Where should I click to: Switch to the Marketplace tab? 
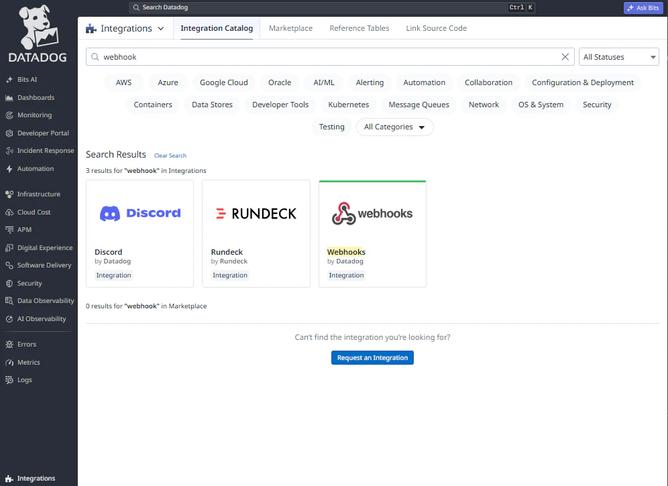click(290, 28)
